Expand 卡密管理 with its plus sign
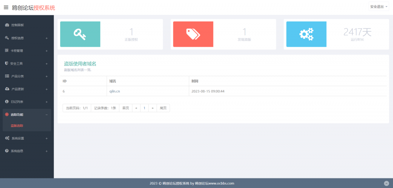Viewport: 393px width, 188px height. [x=46, y=51]
